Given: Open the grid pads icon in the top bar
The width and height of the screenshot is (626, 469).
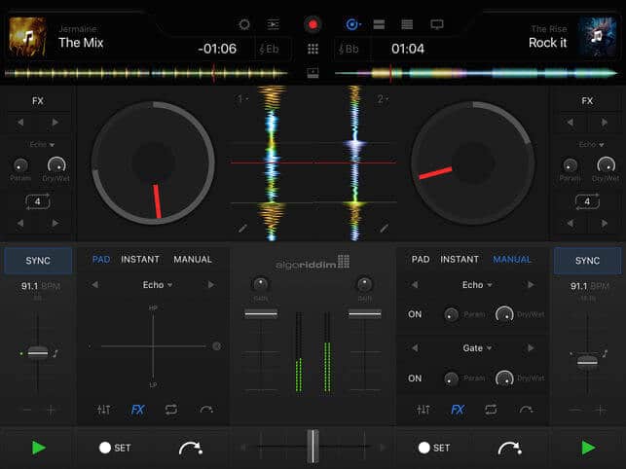Looking at the screenshot, I should click(x=313, y=49).
